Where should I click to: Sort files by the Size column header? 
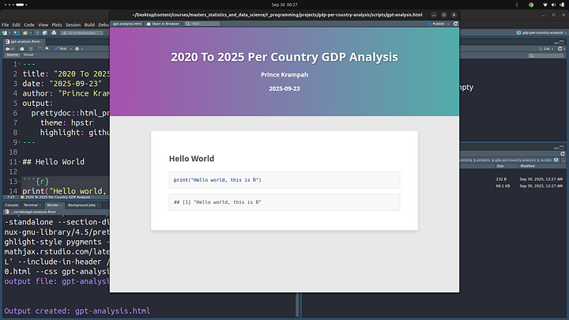click(507, 166)
